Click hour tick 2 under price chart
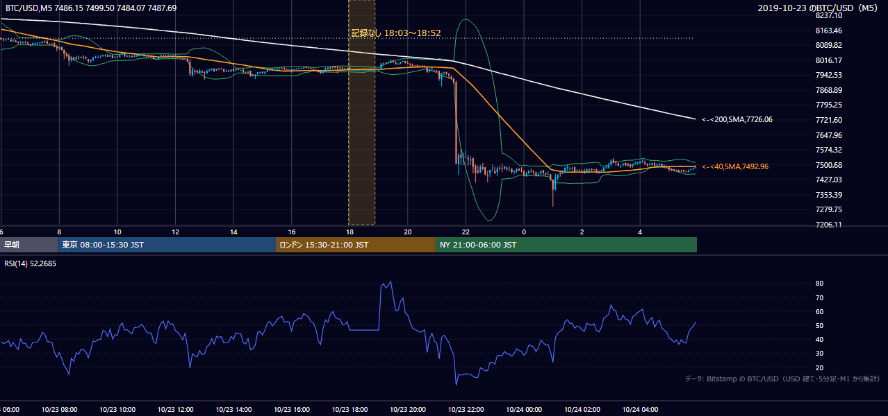Viewport: 888px width, 416px height. 582,232
